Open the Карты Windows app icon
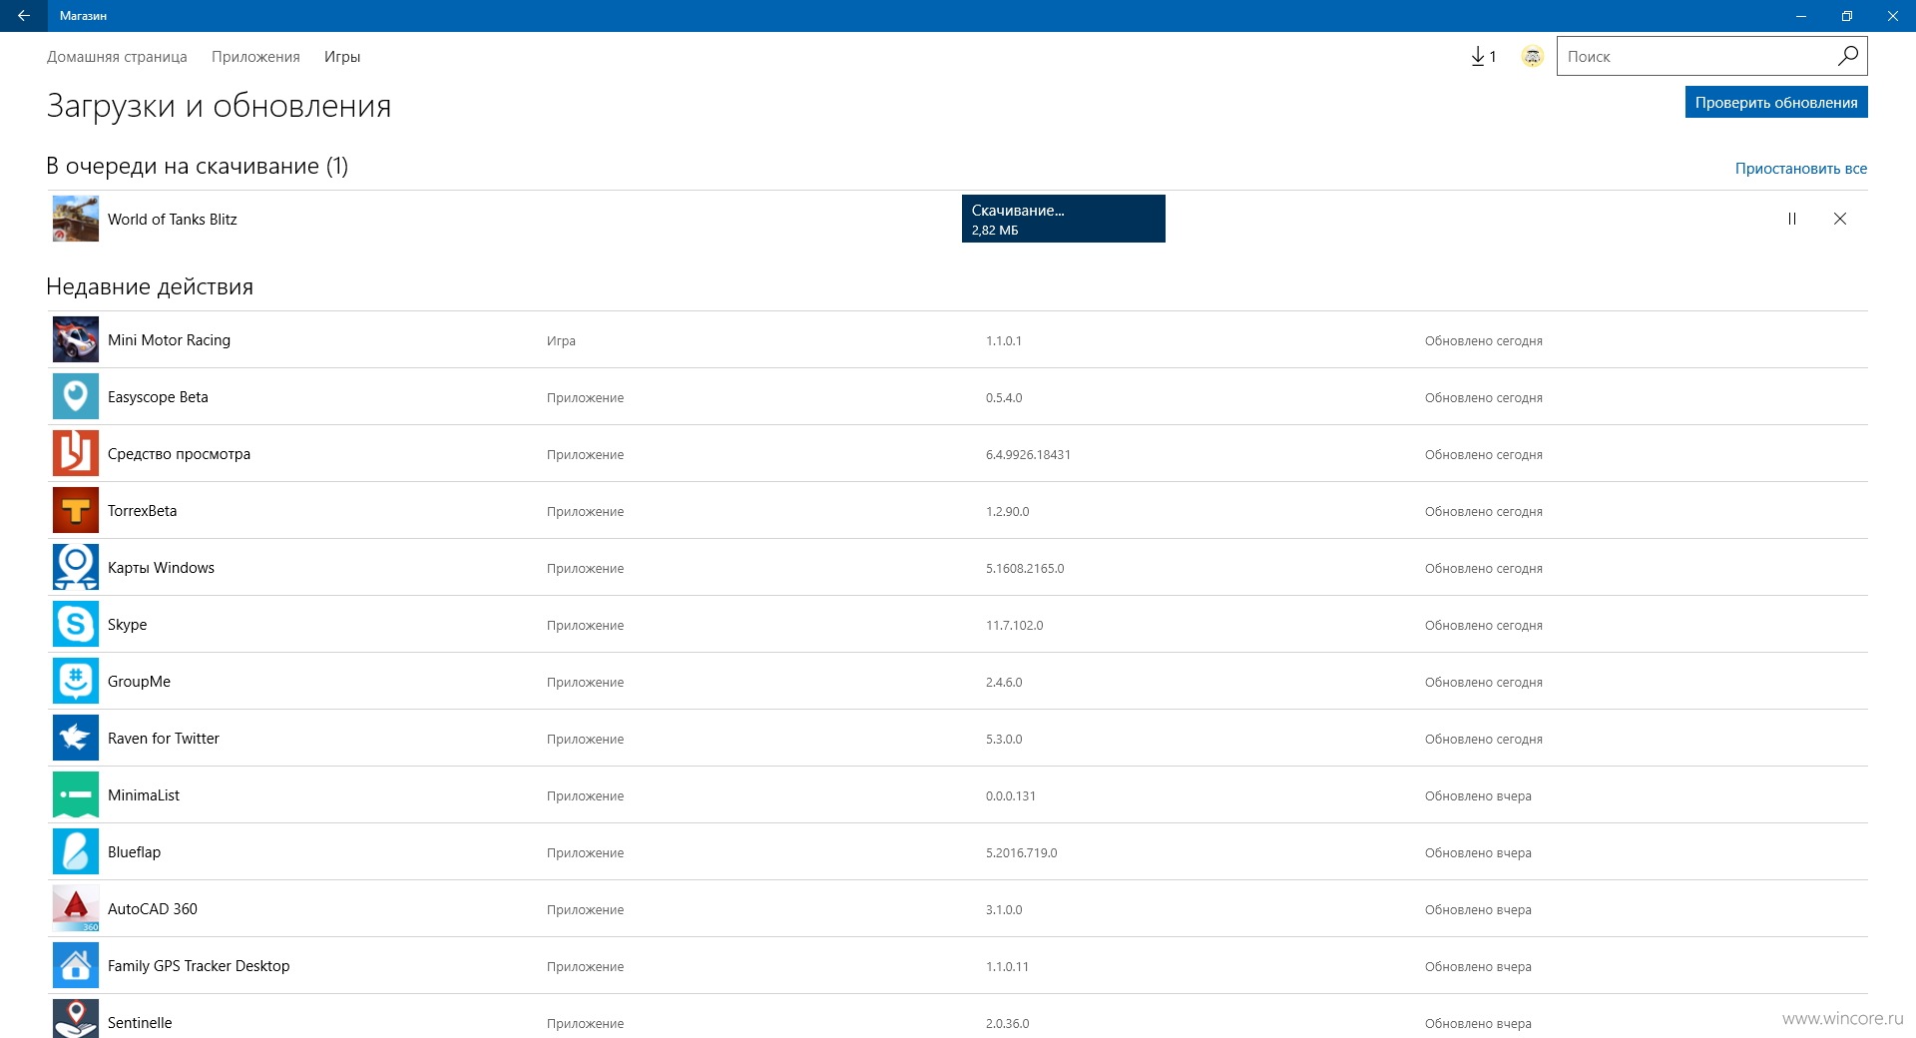This screenshot has height=1038, width=1916. pyautogui.click(x=76, y=567)
